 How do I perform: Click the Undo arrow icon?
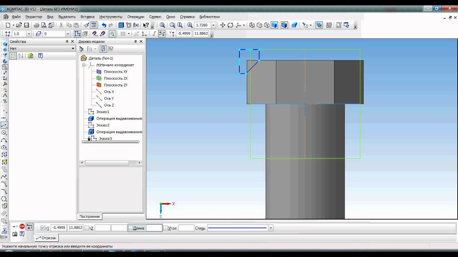point(104,25)
